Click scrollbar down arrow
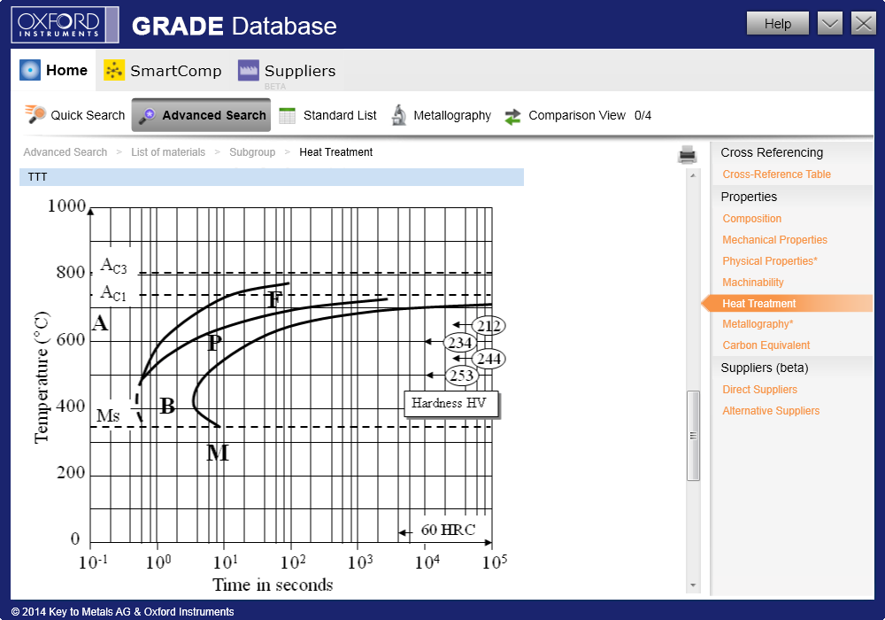Image resolution: width=885 pixels, height=620 pixels. click(693, 585)
